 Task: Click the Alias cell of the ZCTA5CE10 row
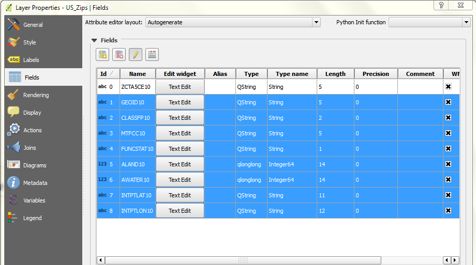(x=220, y=87)
